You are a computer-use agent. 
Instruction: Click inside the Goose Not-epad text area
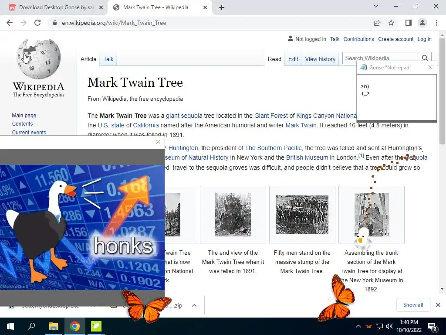click(396, 97)
